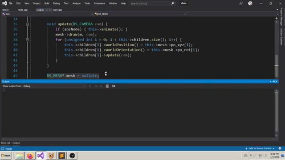This screenshot has height=160, width=285.
Task: Open the Test menu
Action: coord(66,3)
